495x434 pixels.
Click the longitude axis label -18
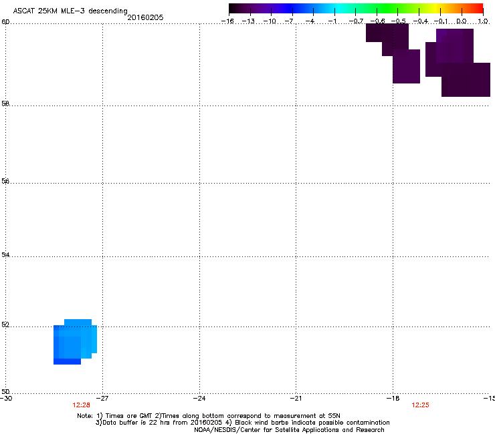393,399
